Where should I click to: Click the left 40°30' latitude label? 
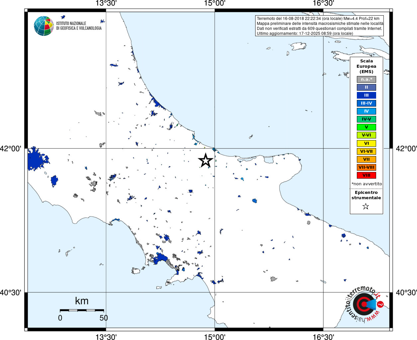(x=11, y=293)
